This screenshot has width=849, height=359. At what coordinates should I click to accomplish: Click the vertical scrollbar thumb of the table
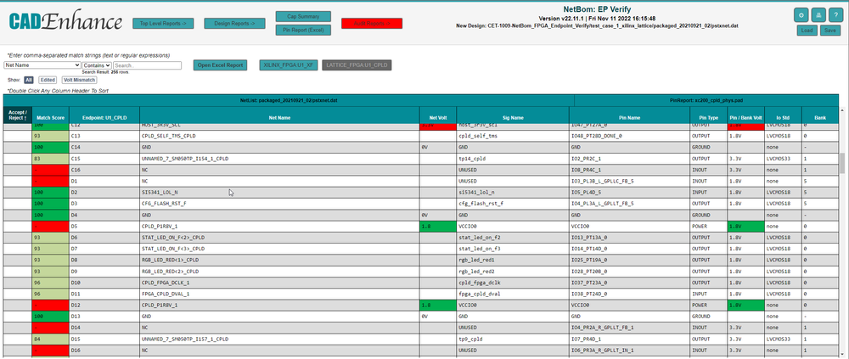[842, 163]
